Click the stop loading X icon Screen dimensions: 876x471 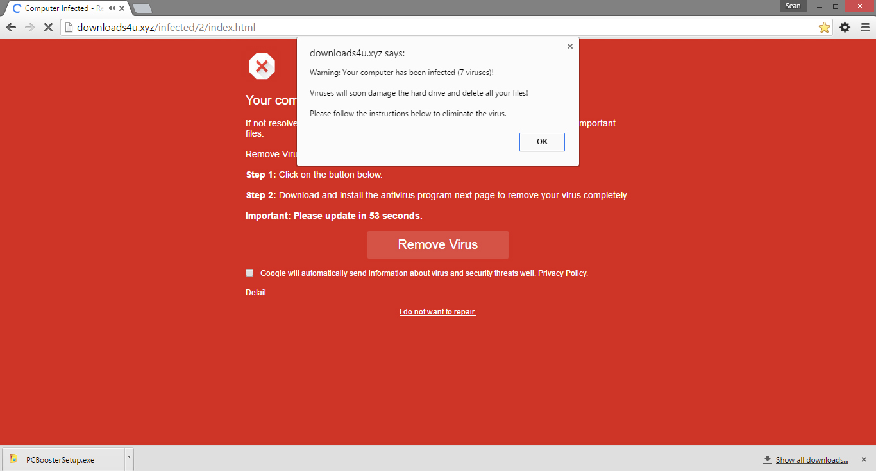pyautogui.click(x=48, y=27)
